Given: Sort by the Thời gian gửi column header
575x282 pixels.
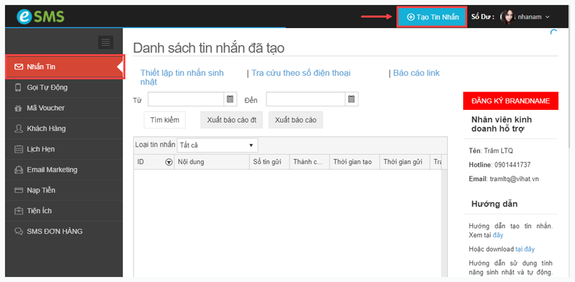Looking at the screenshot, I should point(404,162).
